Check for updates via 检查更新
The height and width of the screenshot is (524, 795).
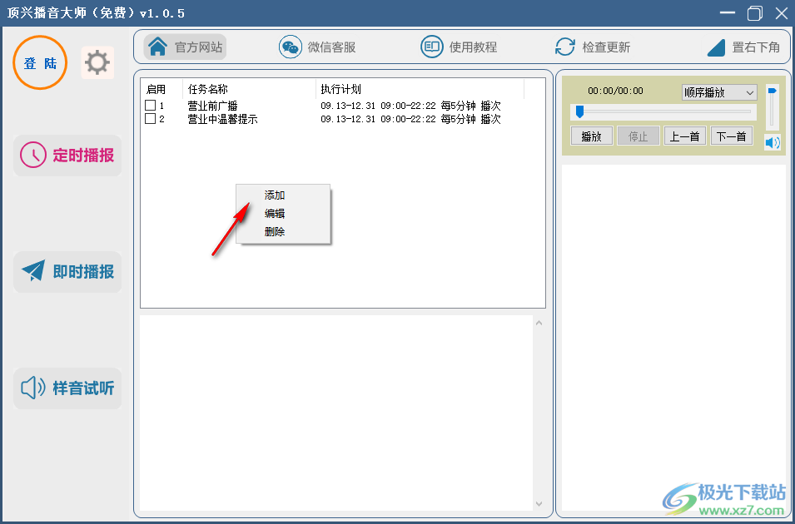(x=593, y=47)
